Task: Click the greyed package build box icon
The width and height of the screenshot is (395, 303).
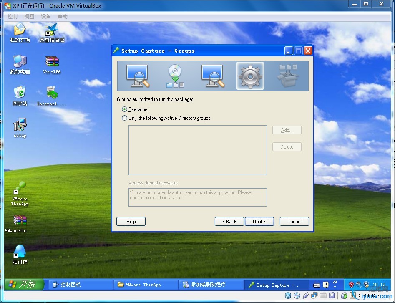Action: click(x=288, y=76)
